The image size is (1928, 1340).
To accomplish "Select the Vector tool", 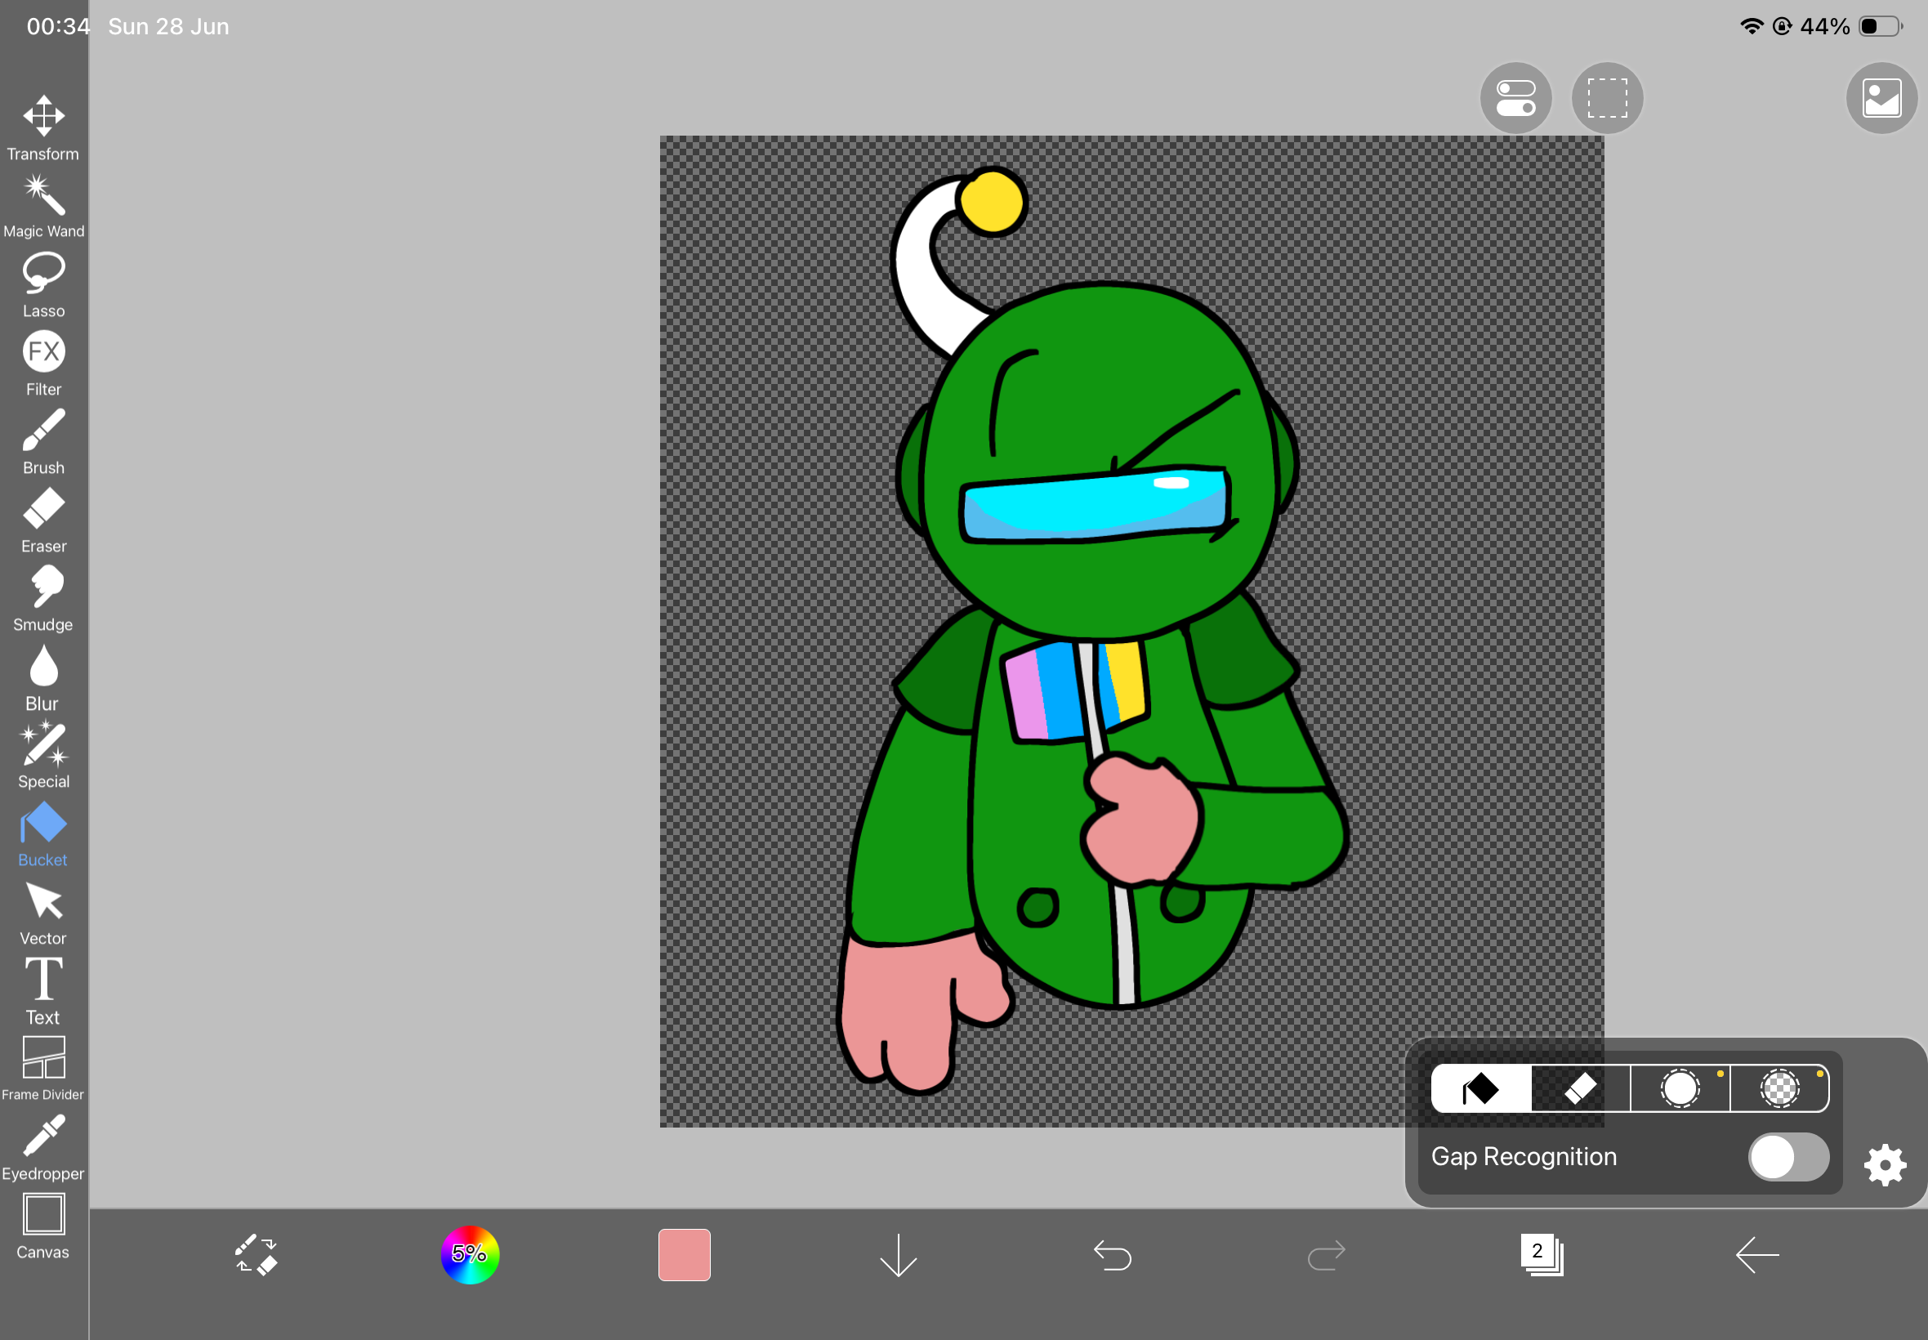I will click(43, 913).
